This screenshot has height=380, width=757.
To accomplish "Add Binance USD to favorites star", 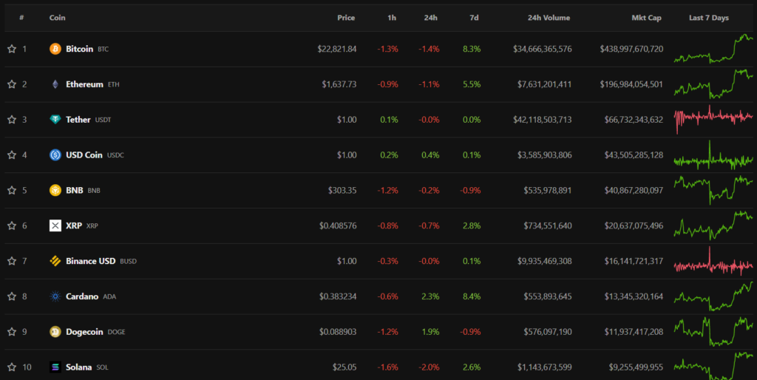I will point(12,261).
